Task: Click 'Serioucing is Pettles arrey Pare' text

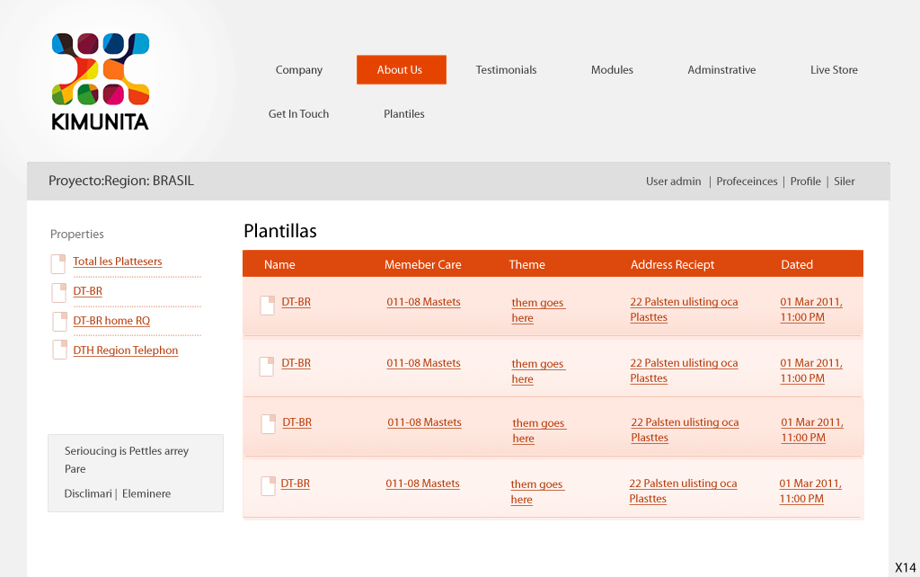Action: (127, 459)
